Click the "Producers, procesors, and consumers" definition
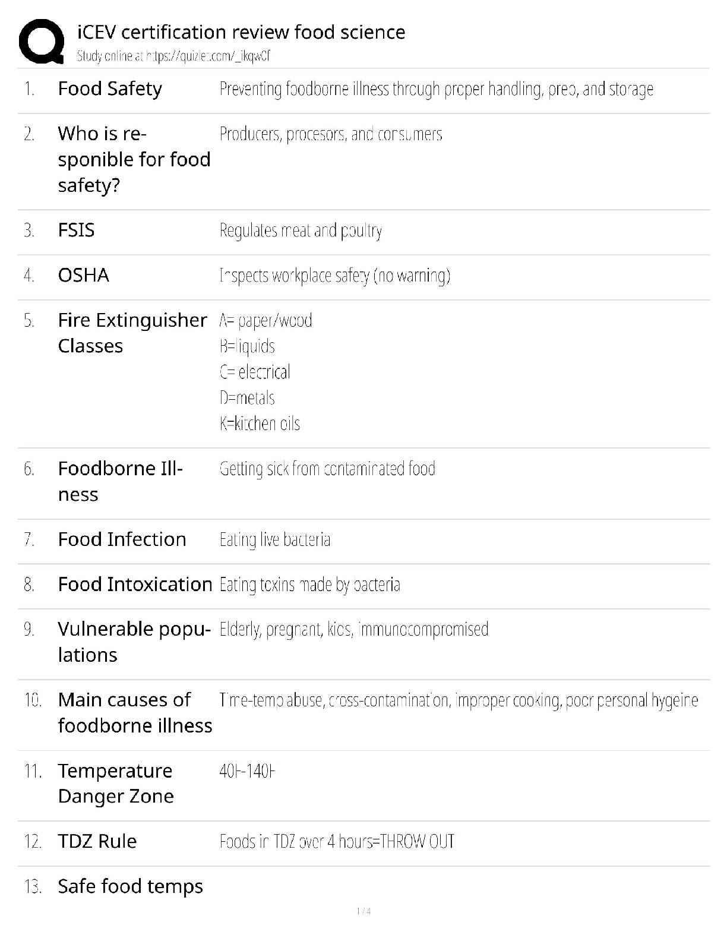 [x=331, y=134]
